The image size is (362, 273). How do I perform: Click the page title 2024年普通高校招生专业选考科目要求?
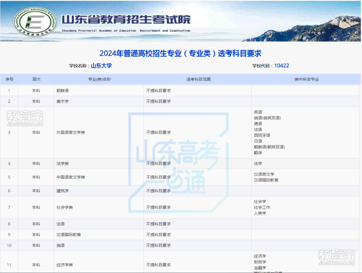click(180, 53)
